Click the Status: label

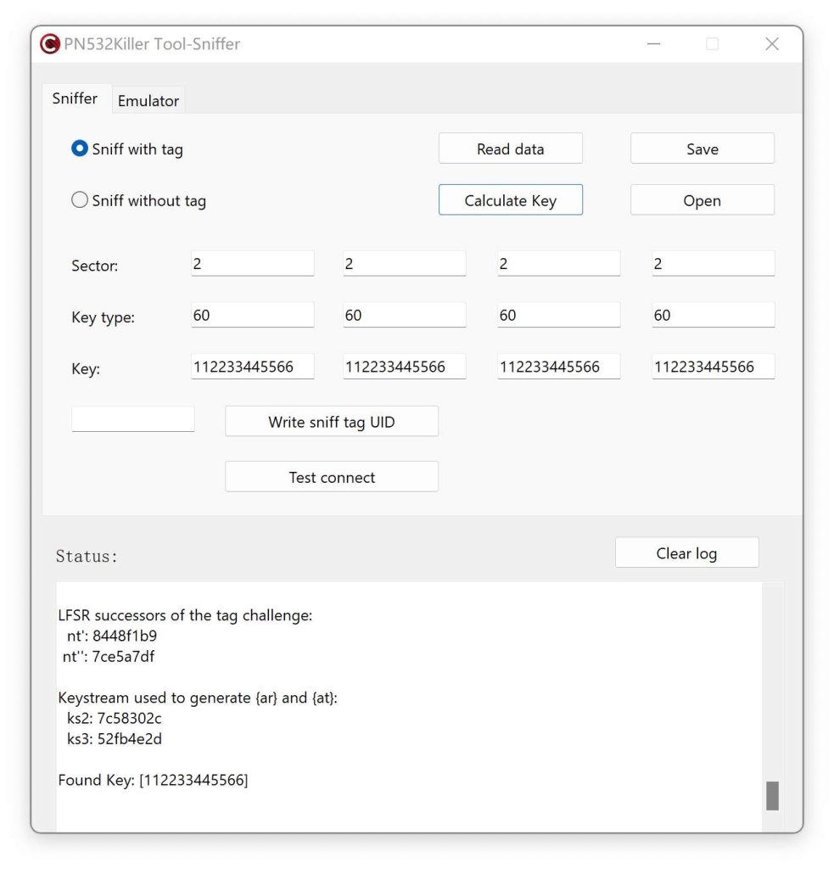point(87,556)
